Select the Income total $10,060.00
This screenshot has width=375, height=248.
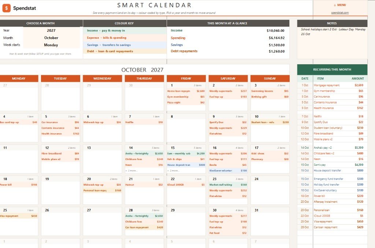click(275, 31)
